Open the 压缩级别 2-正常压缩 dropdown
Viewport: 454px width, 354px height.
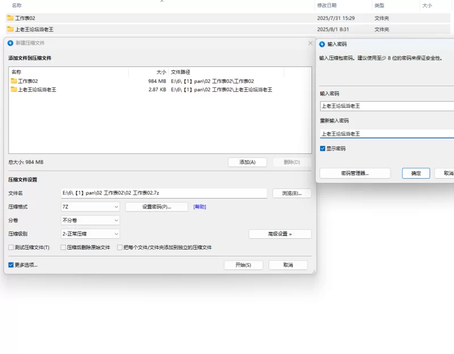(90, 234)
